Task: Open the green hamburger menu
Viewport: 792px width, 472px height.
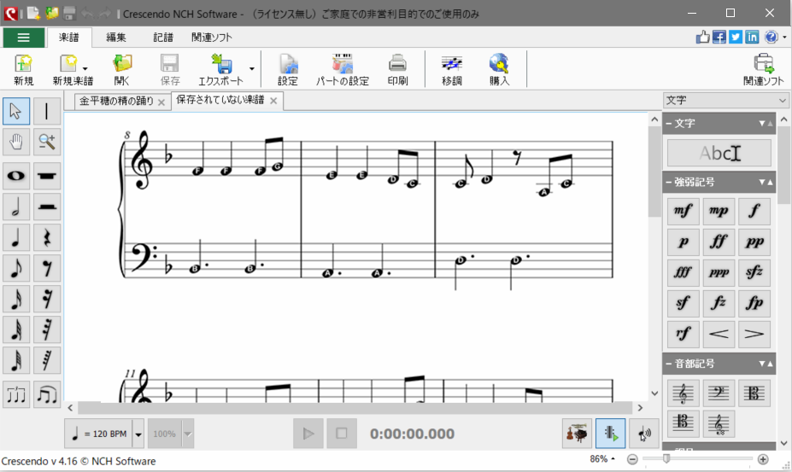Action: (23, 38)
